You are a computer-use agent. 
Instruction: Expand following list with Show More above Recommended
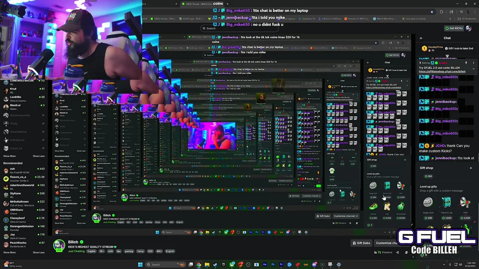tap(9, 156)
